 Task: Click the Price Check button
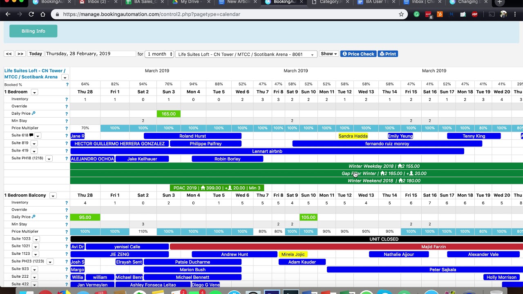pos(358,54)
